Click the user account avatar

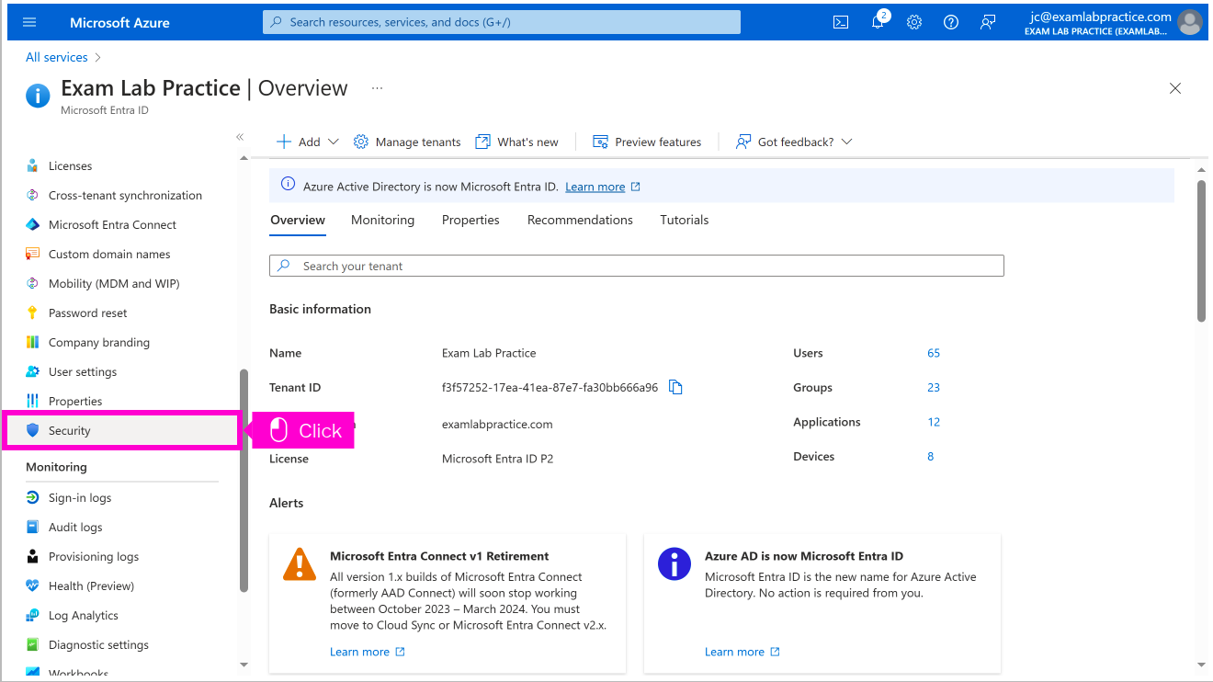[1189, 22]
